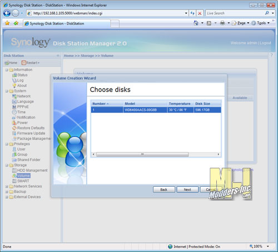Click the Temperature column header

click(180, 104)
